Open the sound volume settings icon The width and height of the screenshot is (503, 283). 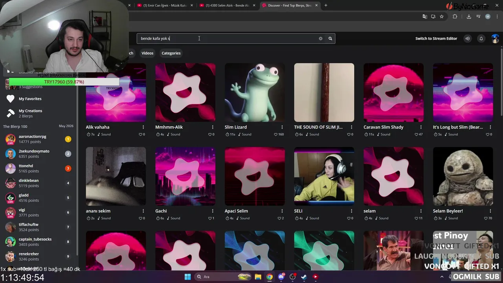pos(467,39)
